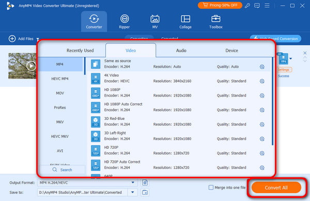Click the 4K Video preset icon
This screenshot has height=201, width=310.
(96, 79)
